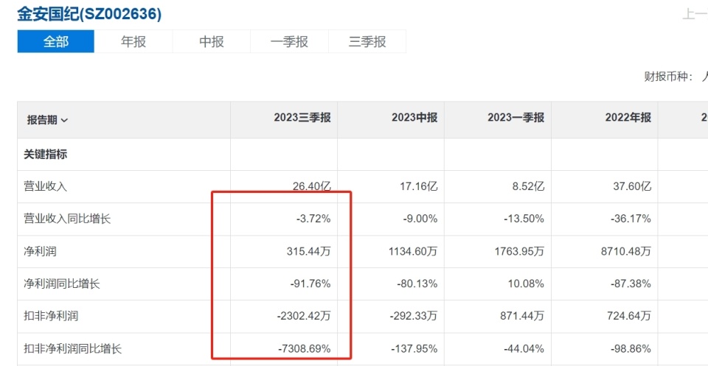The width and height of the screenshot is (708, 366).
Task: Click the 财报币种 label
Action: (x=669, y=77)
